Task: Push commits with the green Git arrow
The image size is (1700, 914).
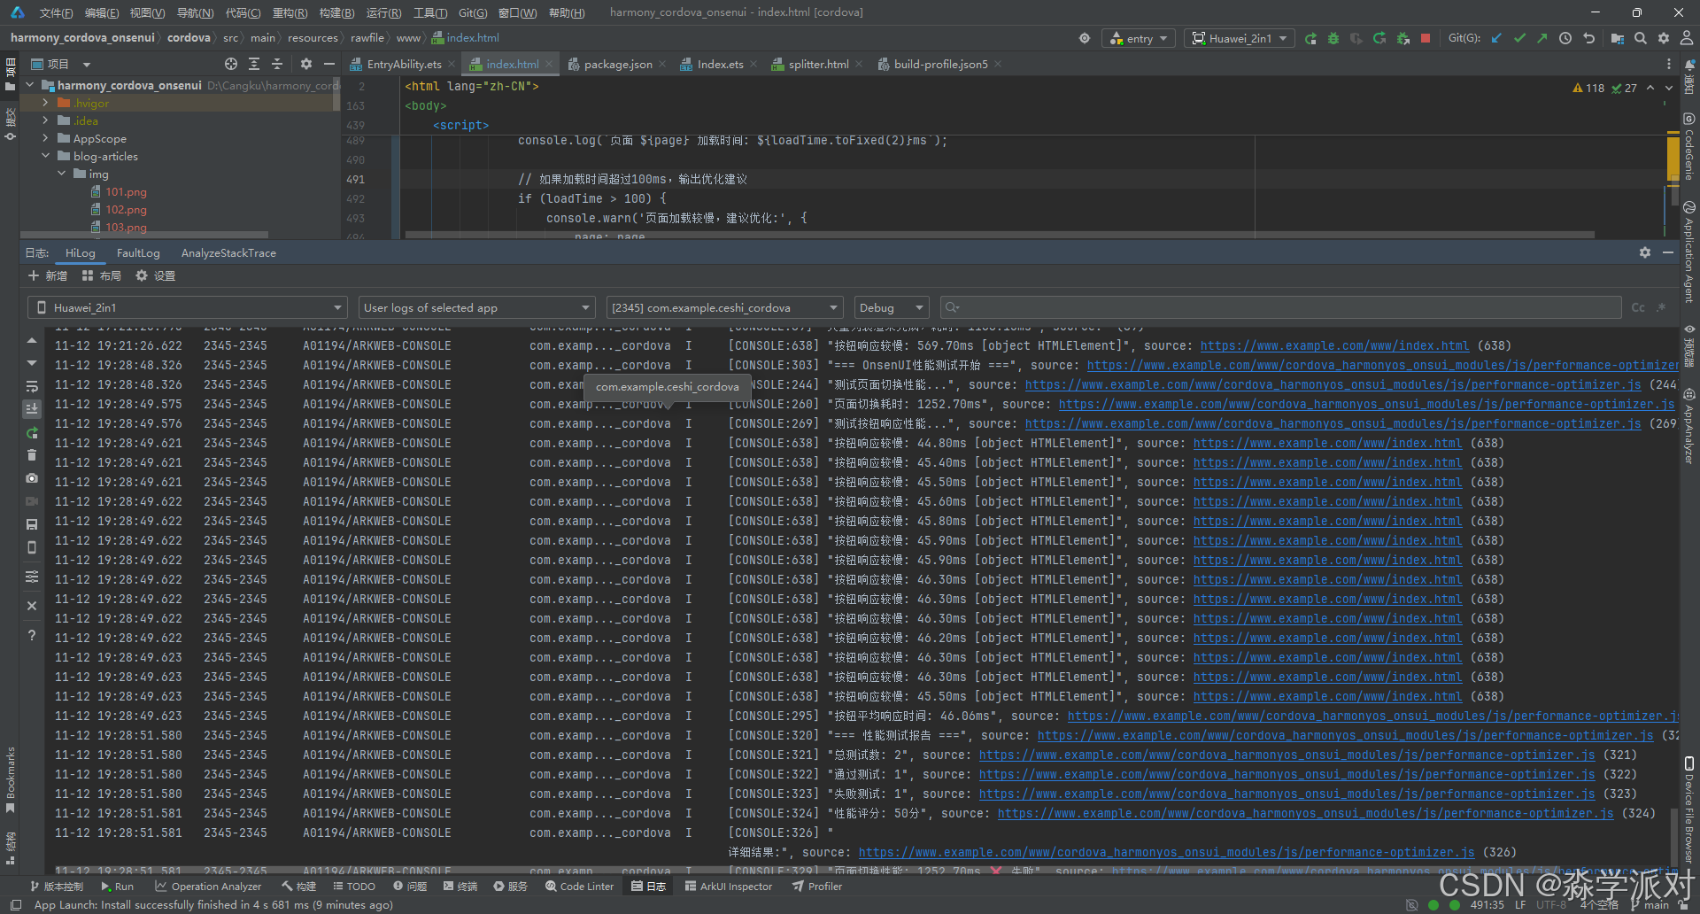Action: pyautogui.click(x=1542, y=38)
